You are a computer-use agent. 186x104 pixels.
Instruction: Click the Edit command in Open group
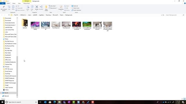coord(66,8)
